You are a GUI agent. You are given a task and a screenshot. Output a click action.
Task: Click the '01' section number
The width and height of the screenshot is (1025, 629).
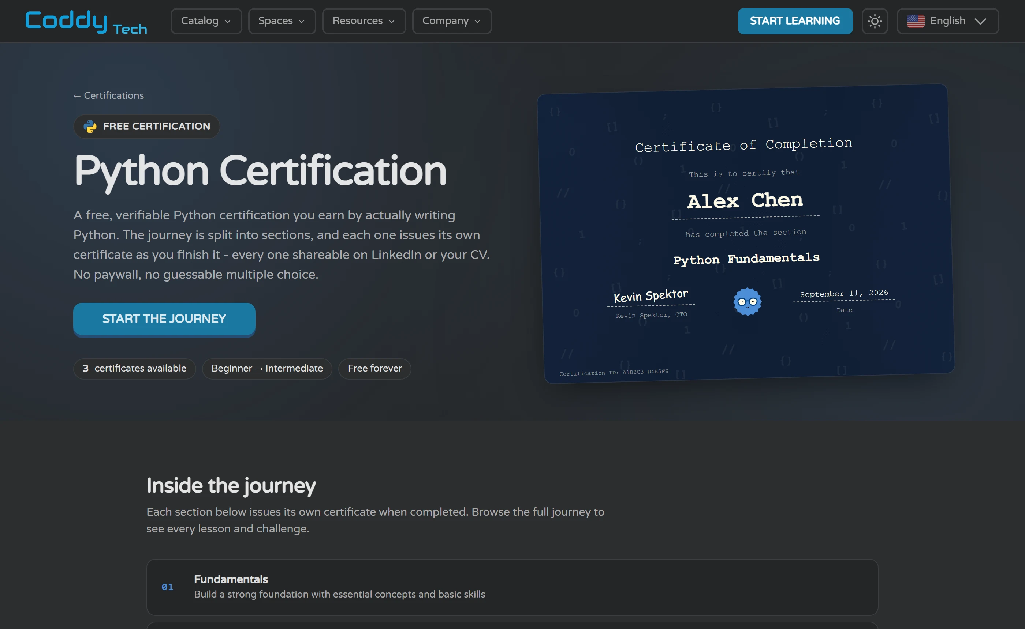click(167, 587)
